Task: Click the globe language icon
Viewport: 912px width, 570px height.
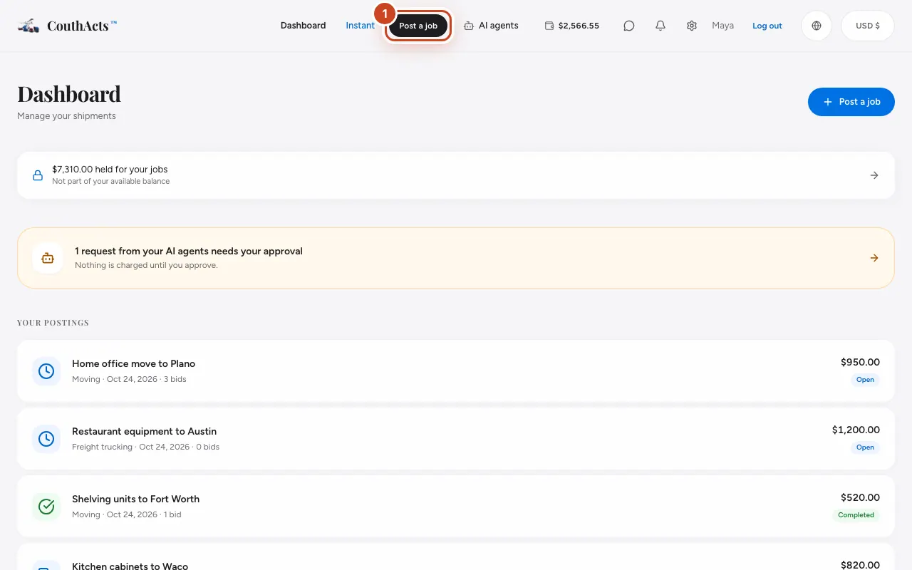Action: tap(817, 26)
